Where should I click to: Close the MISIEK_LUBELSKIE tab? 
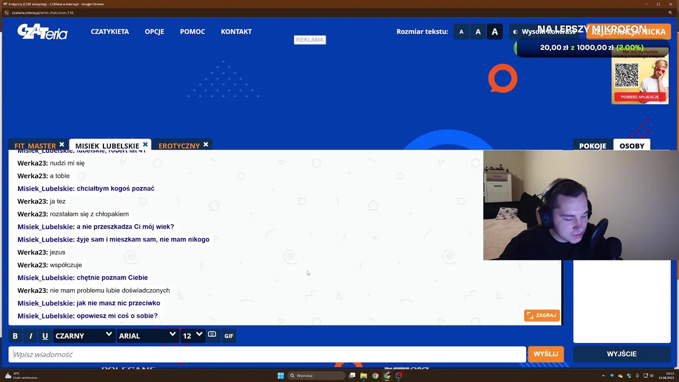click(x=145, y=144)
